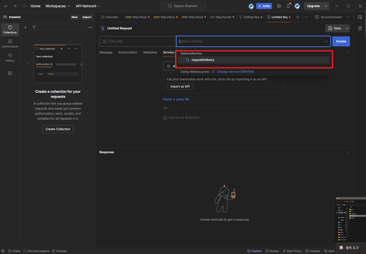Open notifications bell

pyautogui.click(x=288, y=6)
